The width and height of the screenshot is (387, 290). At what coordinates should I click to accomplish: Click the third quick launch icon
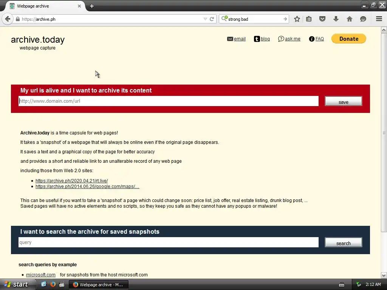[62, 284]
